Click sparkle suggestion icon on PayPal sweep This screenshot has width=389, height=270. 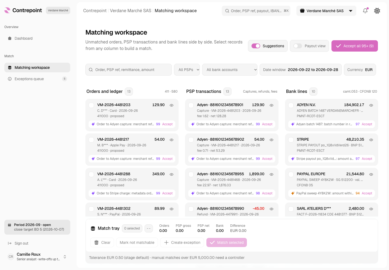pos(293,193)
